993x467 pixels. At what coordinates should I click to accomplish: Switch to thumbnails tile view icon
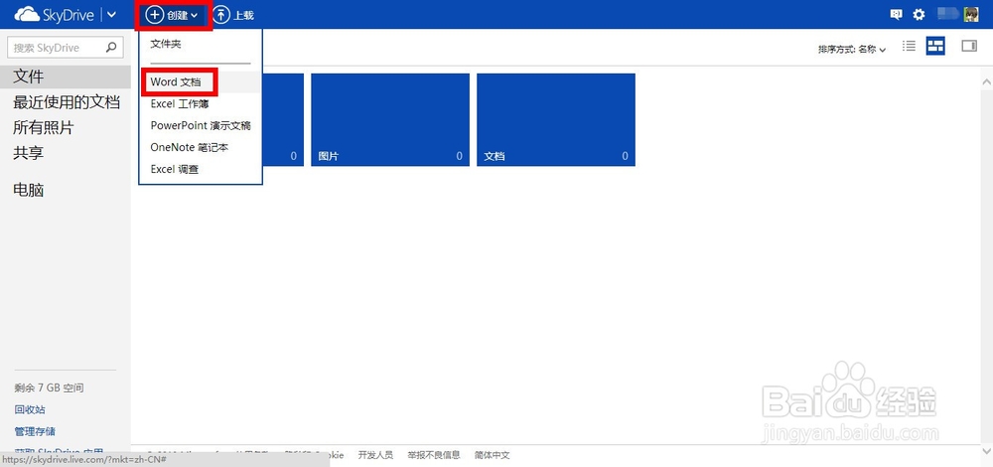pos(935,46)
